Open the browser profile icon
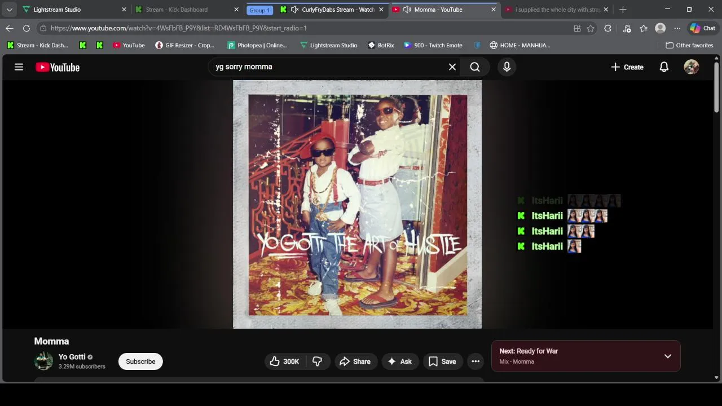 660,28
